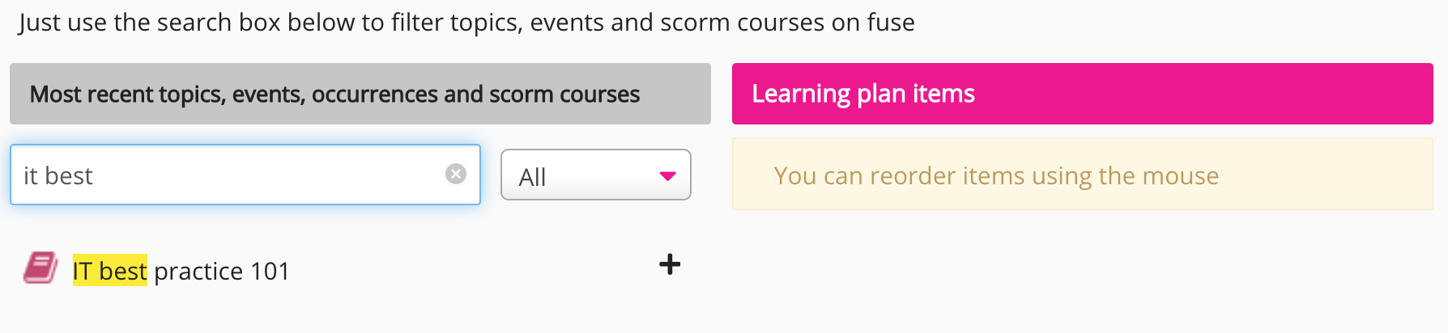Click the word 'mouse' in the yellow notice
1448x333 pixels.
point(1186,175)
